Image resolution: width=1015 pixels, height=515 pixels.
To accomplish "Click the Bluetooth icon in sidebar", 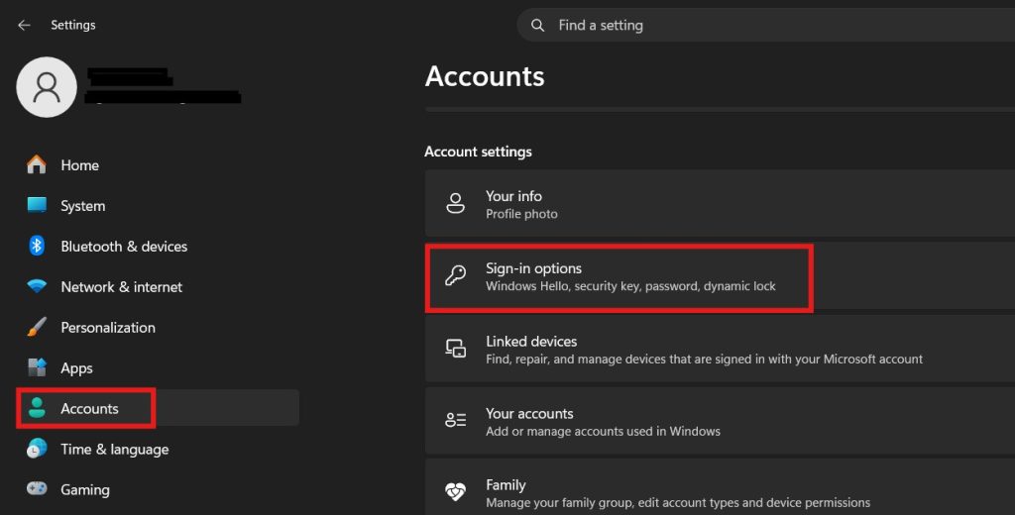I will pyautogui.click(x=37, y=246).
